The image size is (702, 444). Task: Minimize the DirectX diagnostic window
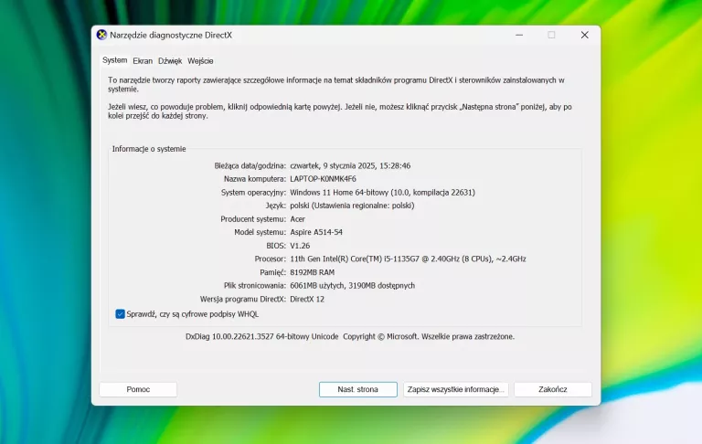(518, 35)
